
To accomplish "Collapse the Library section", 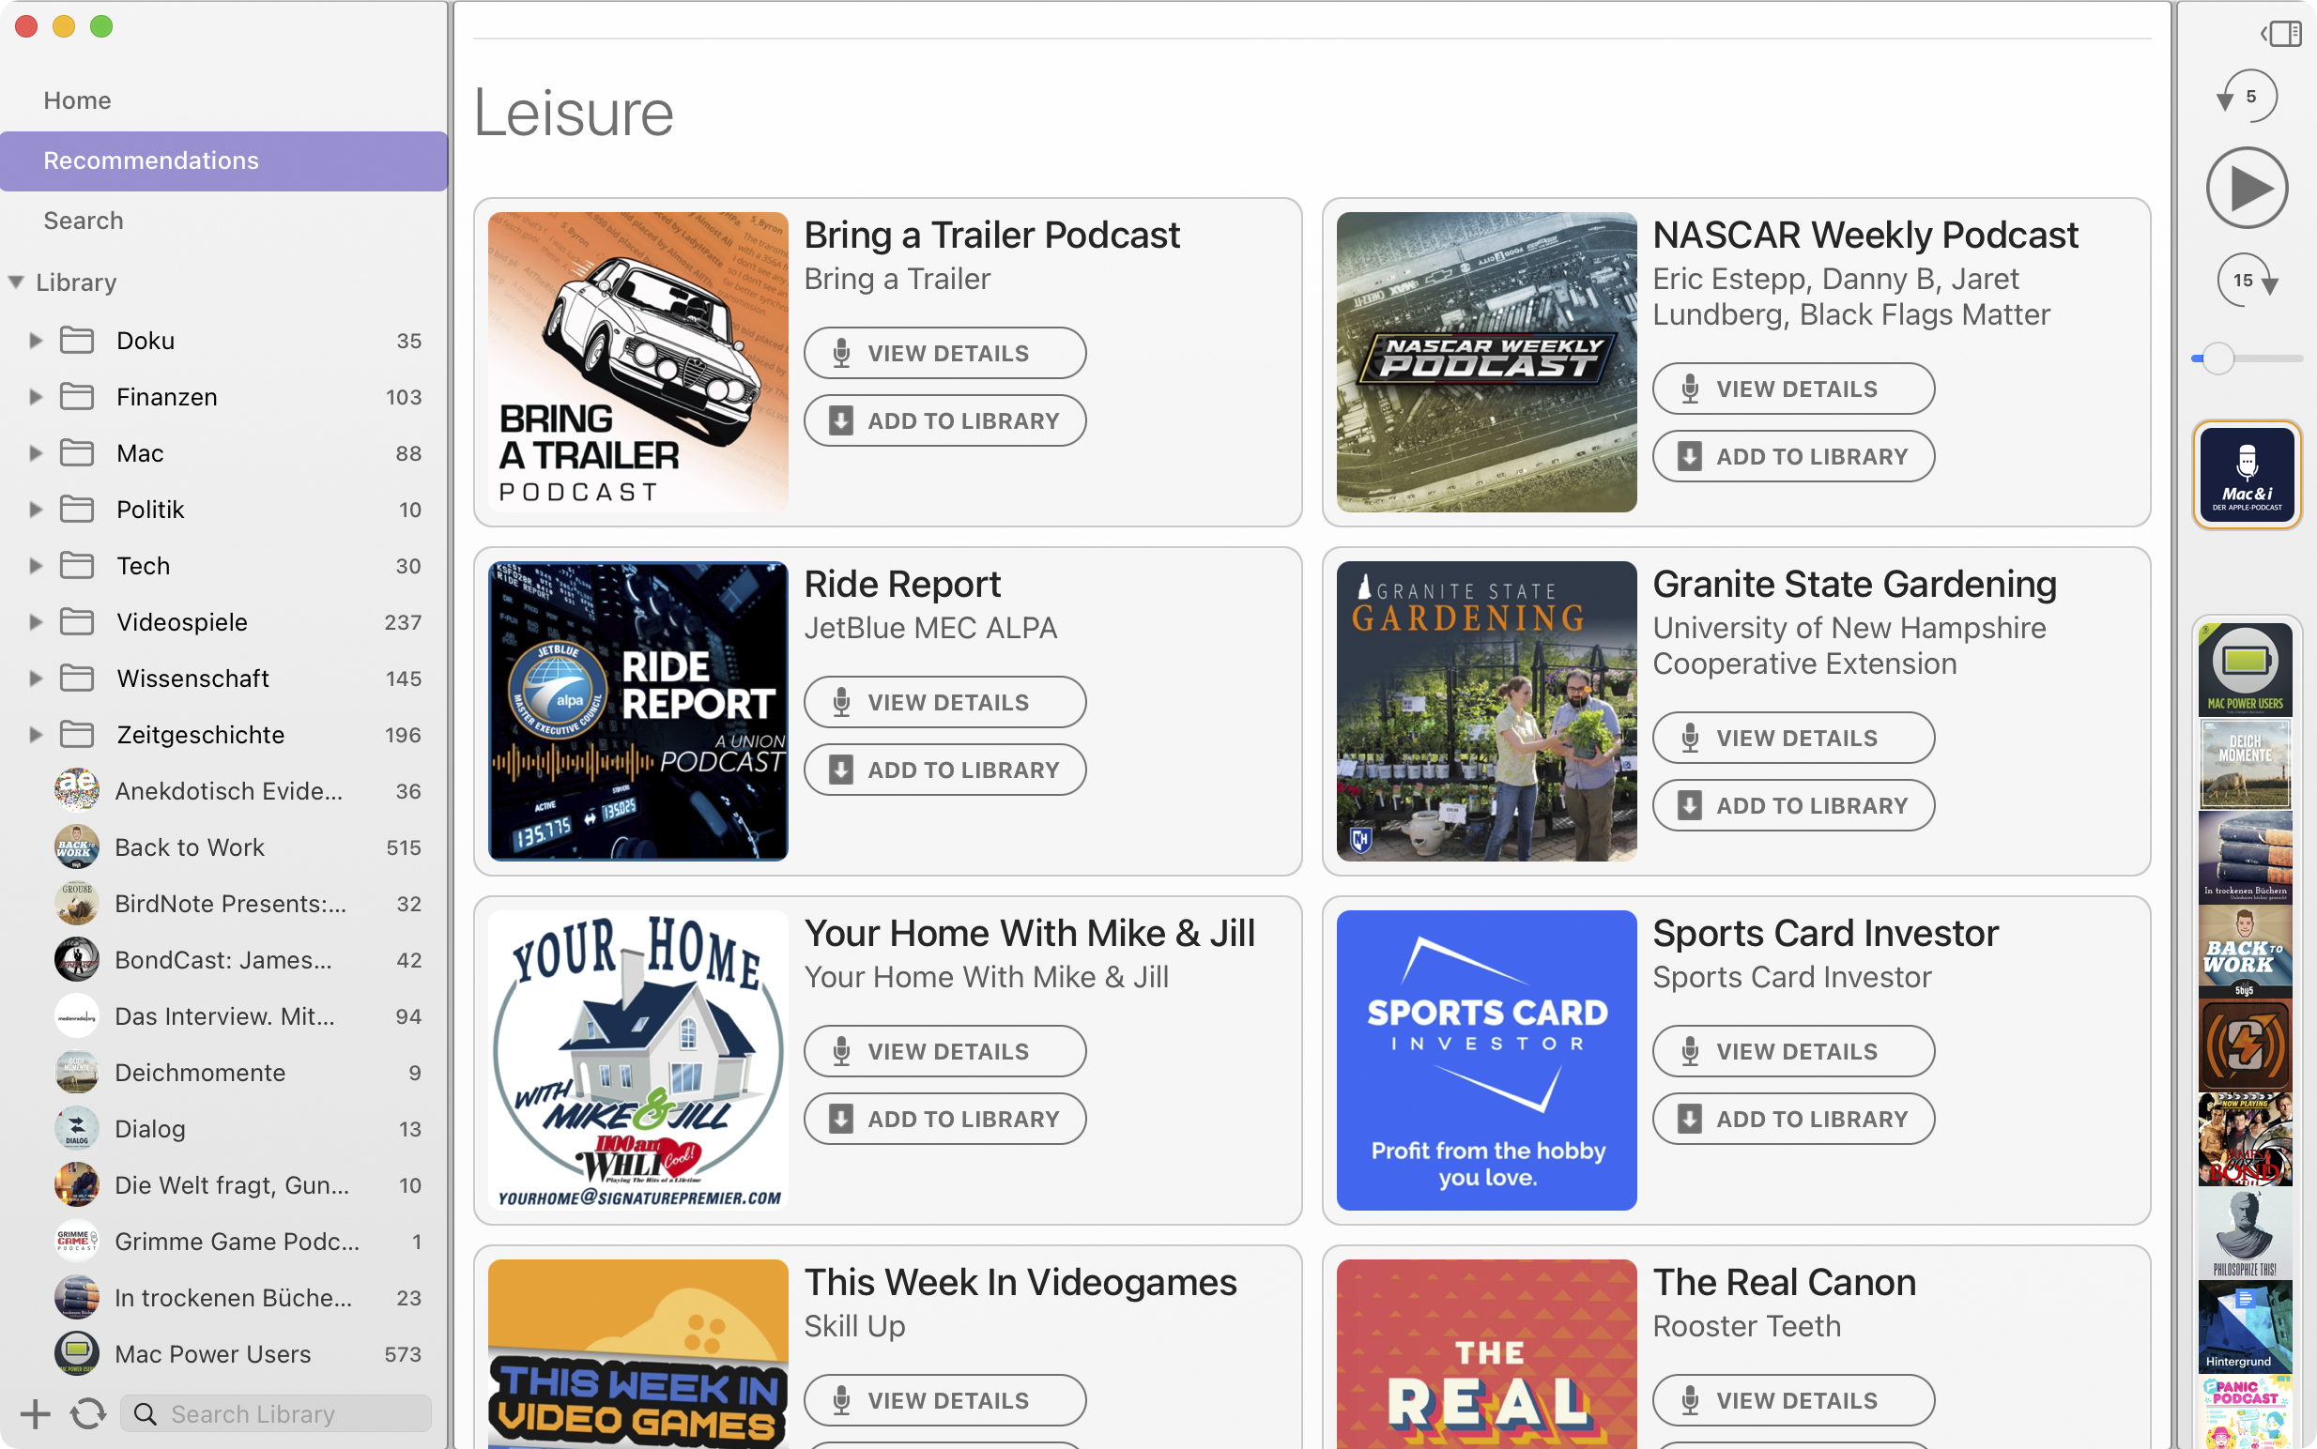I will 16,282.
